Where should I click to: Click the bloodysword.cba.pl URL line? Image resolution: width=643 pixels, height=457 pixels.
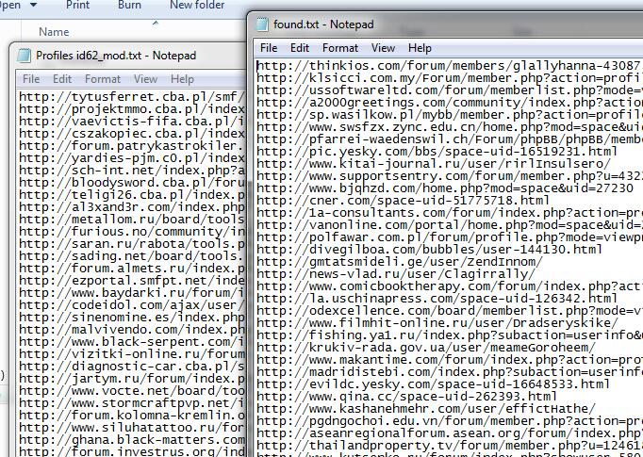coord(132,183)
